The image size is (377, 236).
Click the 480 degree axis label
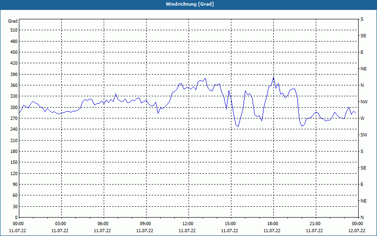click(x=14, y=41)
